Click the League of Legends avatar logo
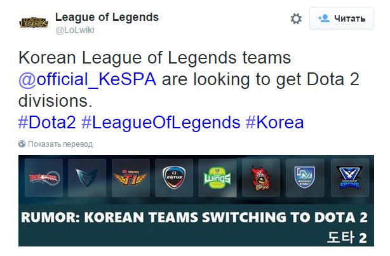 pos(34,23)
